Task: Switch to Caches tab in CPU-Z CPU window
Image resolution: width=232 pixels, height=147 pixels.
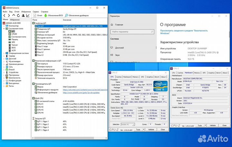Action: pyautogui.click(x=119, y=77)
